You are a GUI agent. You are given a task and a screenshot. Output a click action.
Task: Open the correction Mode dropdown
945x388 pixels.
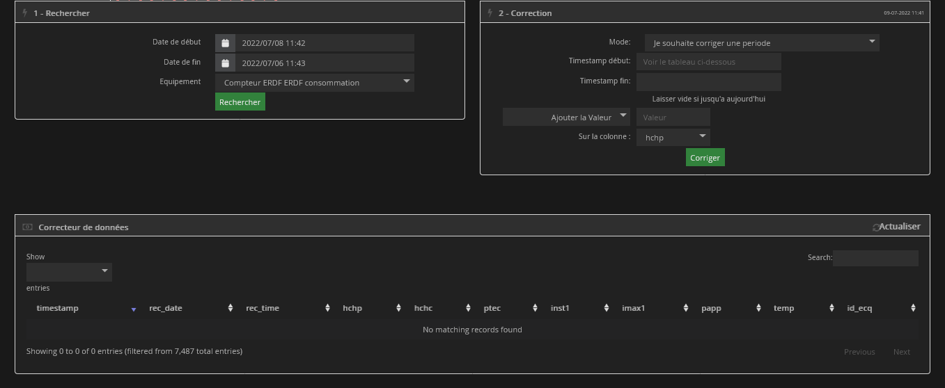761,43
